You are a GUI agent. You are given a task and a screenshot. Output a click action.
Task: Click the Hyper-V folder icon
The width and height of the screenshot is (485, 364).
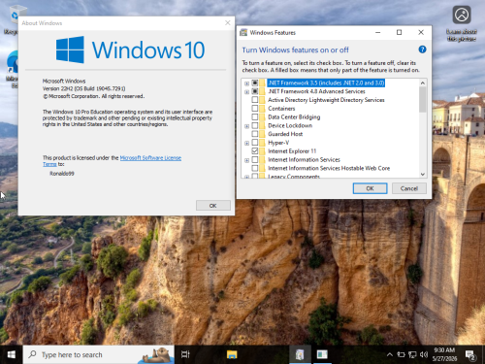click(x=262, y=143)
